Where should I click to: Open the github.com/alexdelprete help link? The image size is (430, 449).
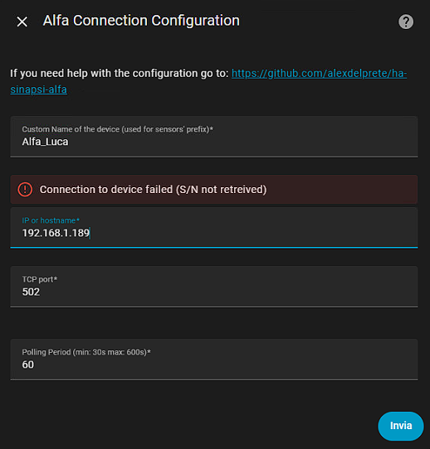point(319,73)
